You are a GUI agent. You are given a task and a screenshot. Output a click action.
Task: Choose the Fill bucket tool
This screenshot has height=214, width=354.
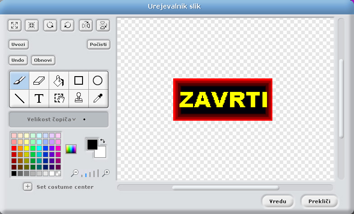[x=59, y=81]
